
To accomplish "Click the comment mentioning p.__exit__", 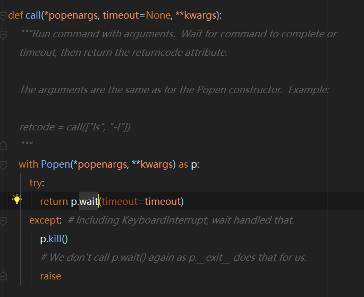I will pos(174,258).
